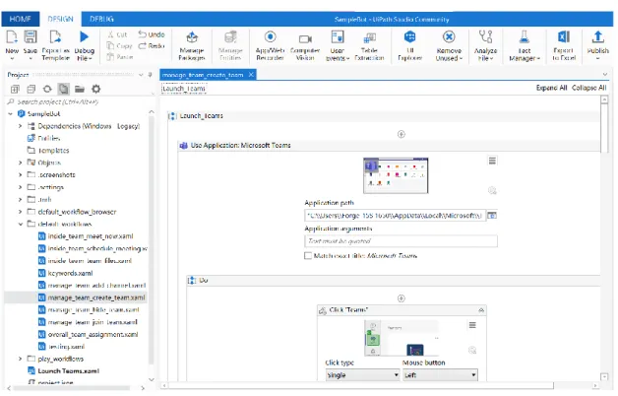
Task: Select manage_team_create_team document tab
Action: click(x=203, y=75)
